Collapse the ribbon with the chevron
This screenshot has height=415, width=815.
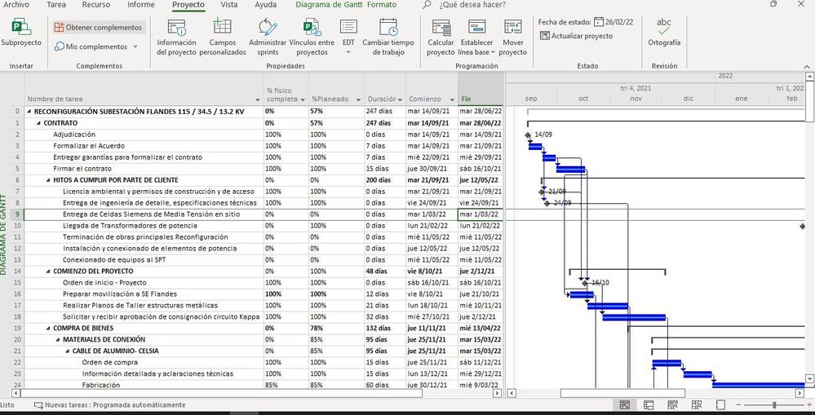pyautogui.click(x=807, y=67)
